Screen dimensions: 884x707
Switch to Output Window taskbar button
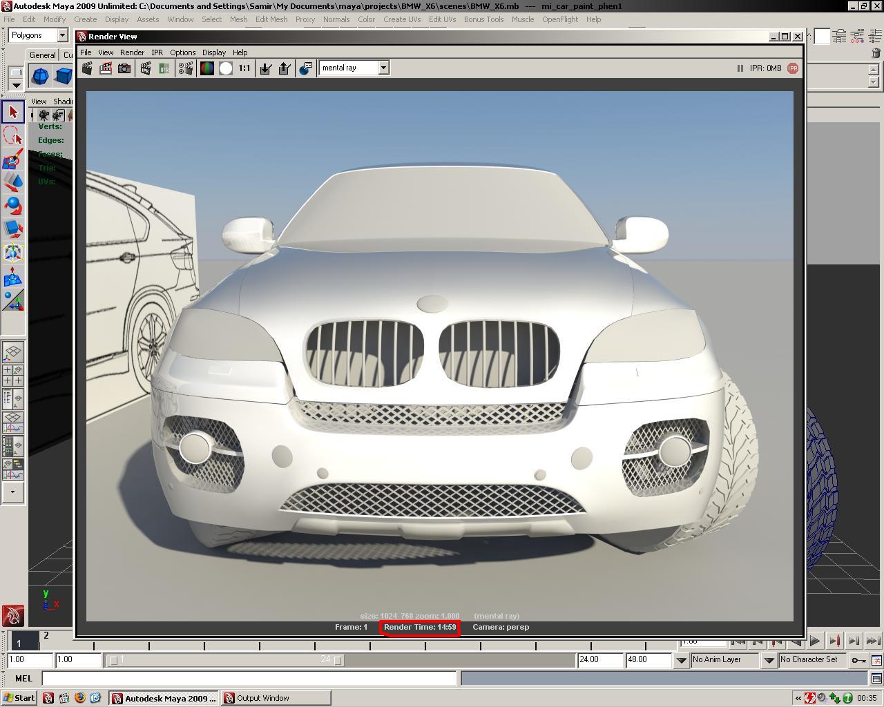[x=276, y=698]
